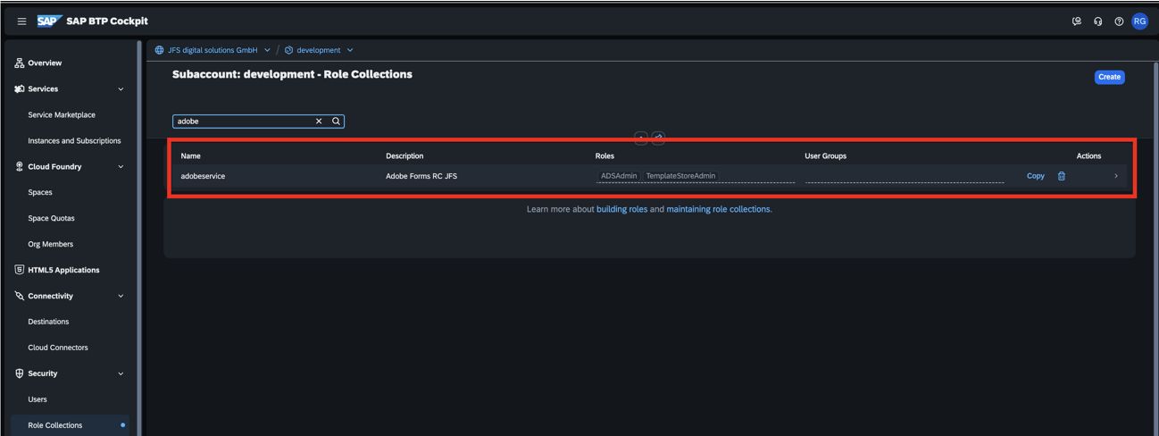Viewport: 1159px width, 436px height.
Task: Click the pin header icon above the table
Action: [x=658, y=138]
